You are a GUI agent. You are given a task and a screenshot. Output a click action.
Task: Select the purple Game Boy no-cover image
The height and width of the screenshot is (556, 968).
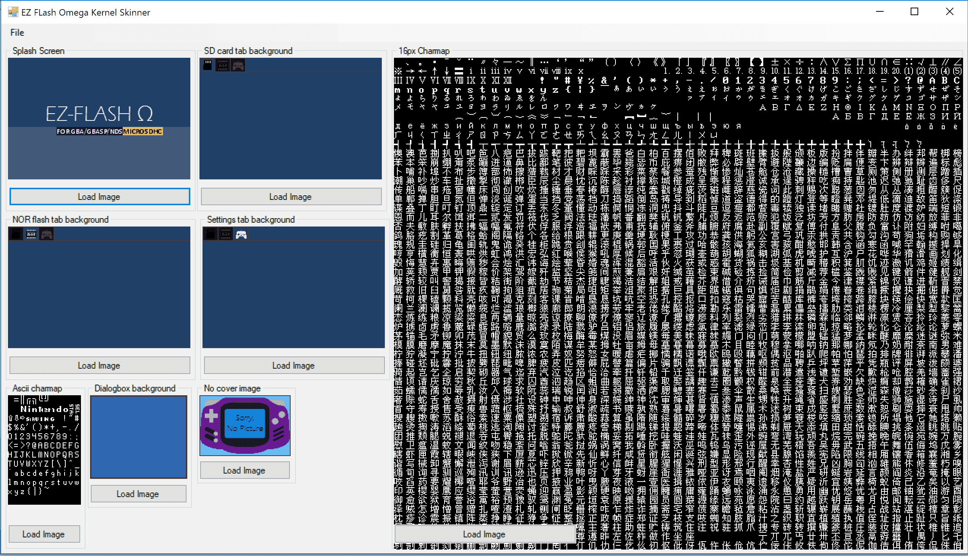coord(245,425)
